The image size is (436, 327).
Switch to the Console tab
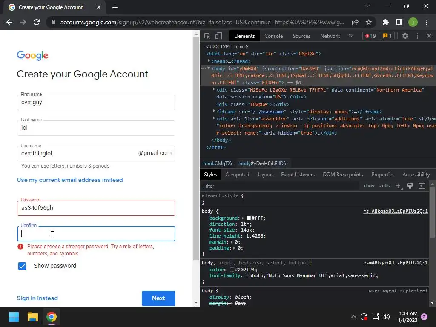274,36
